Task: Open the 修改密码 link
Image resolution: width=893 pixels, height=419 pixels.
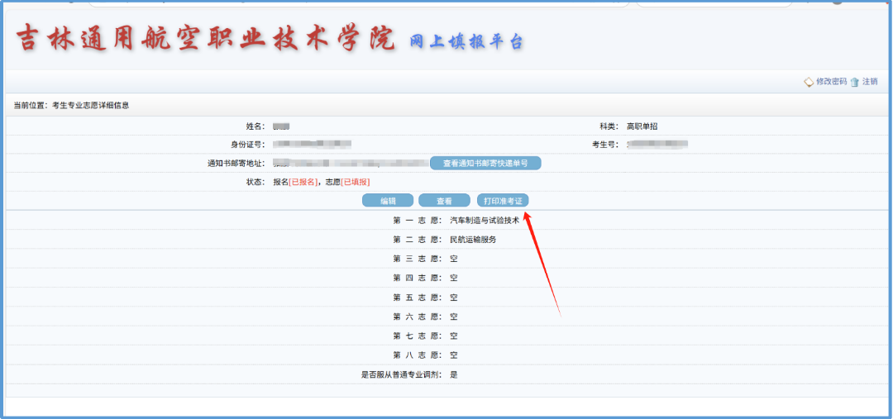Action: coord(831,82)
